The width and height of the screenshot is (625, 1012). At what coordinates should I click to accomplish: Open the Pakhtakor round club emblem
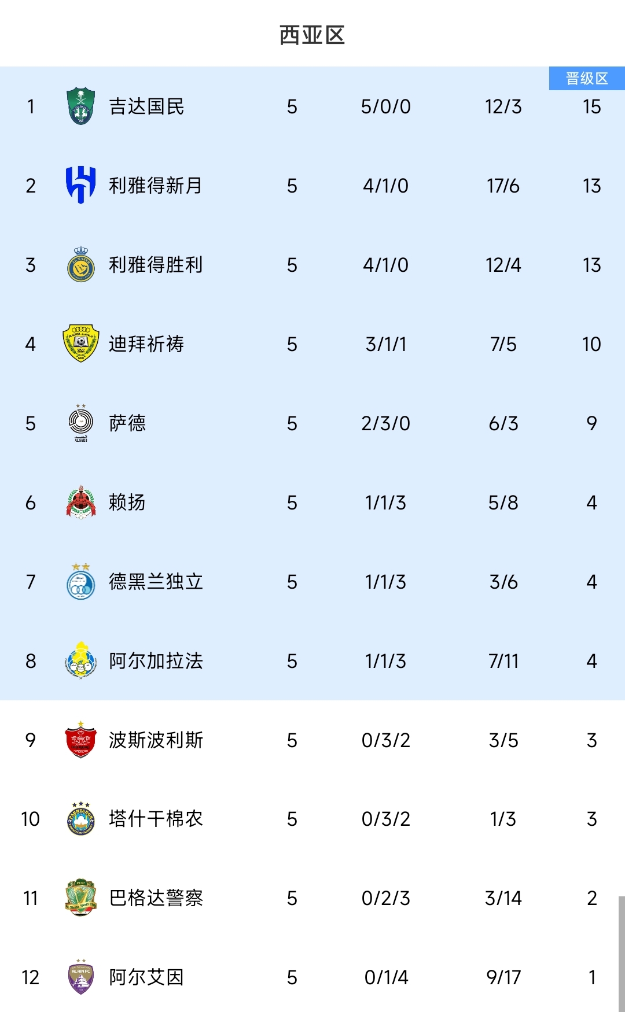pyautogui.click(x=81, y=819)
